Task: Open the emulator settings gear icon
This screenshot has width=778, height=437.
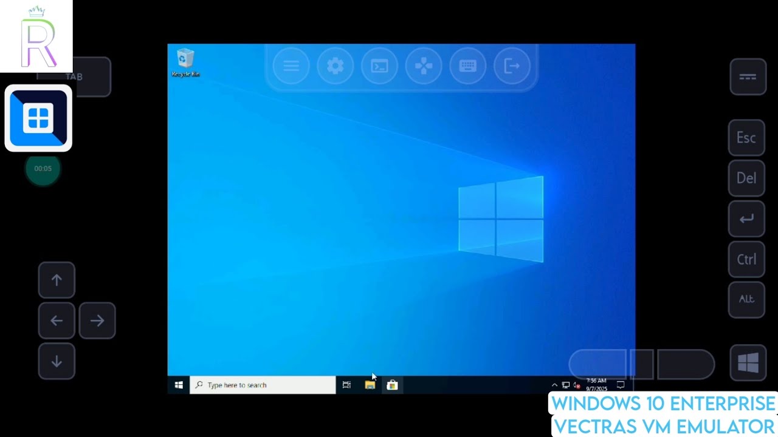Action: click(336, 66)
